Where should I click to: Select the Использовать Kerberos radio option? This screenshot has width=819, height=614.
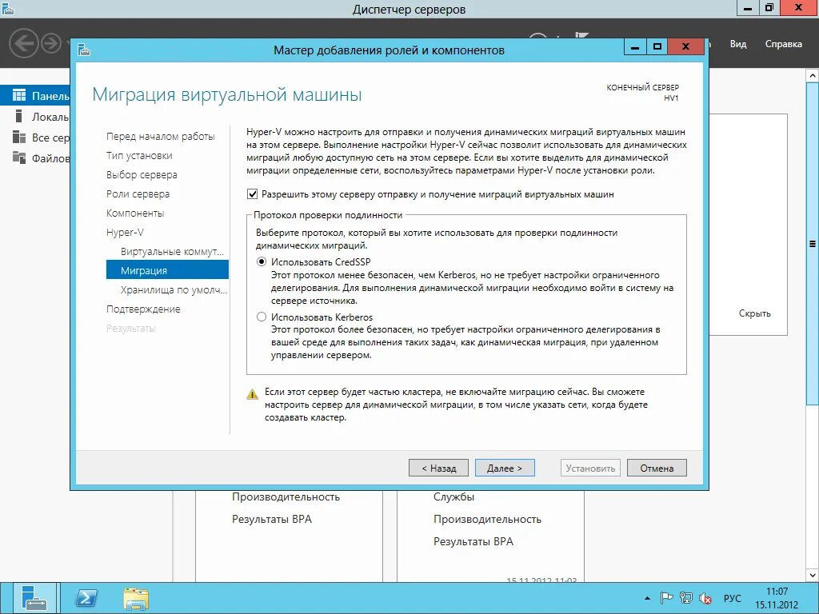coord(262,317)
